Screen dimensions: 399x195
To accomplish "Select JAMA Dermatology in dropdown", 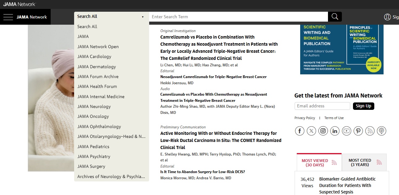I will pyautogui.click(x=111, y=67).
